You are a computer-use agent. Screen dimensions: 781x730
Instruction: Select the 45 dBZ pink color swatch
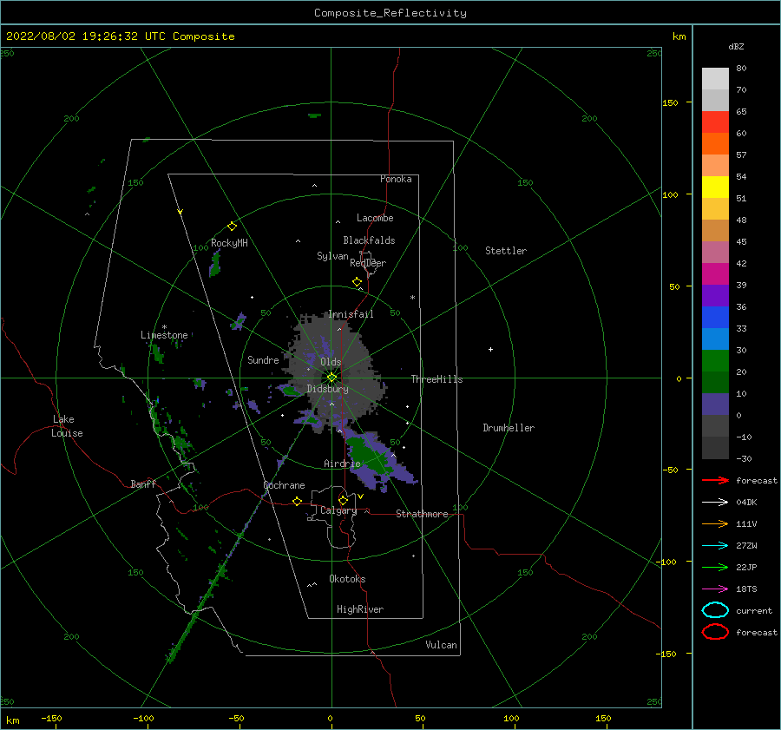pos(715,252)
